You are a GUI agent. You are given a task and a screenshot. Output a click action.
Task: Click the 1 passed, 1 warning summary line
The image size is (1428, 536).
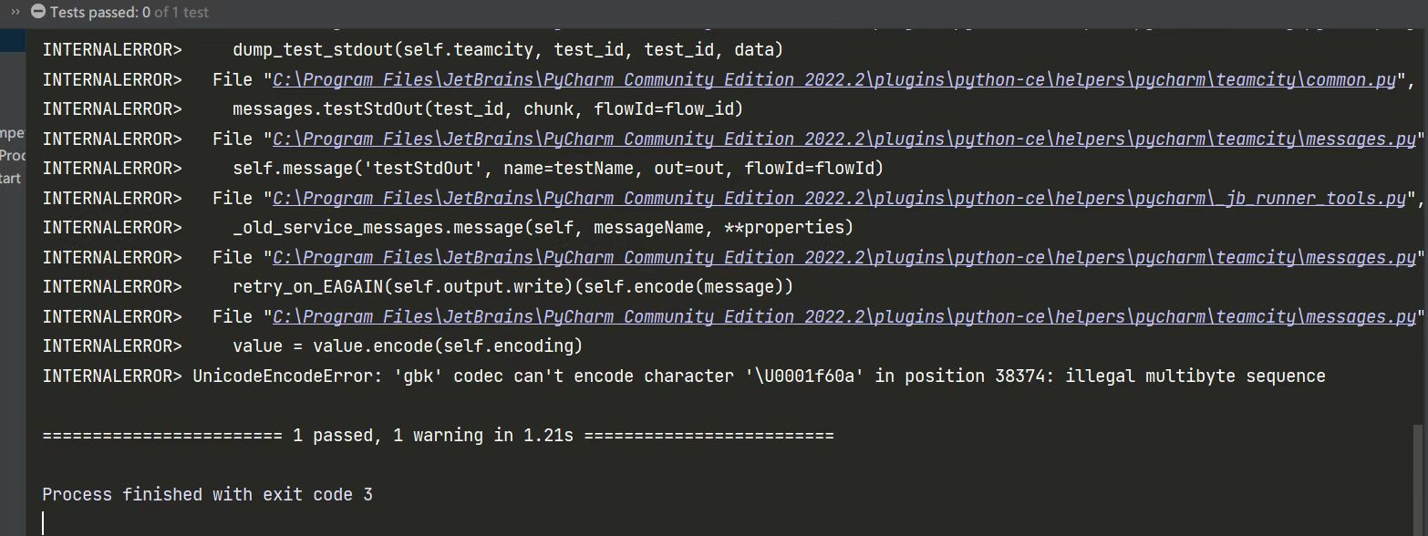(x=438, y=435)
